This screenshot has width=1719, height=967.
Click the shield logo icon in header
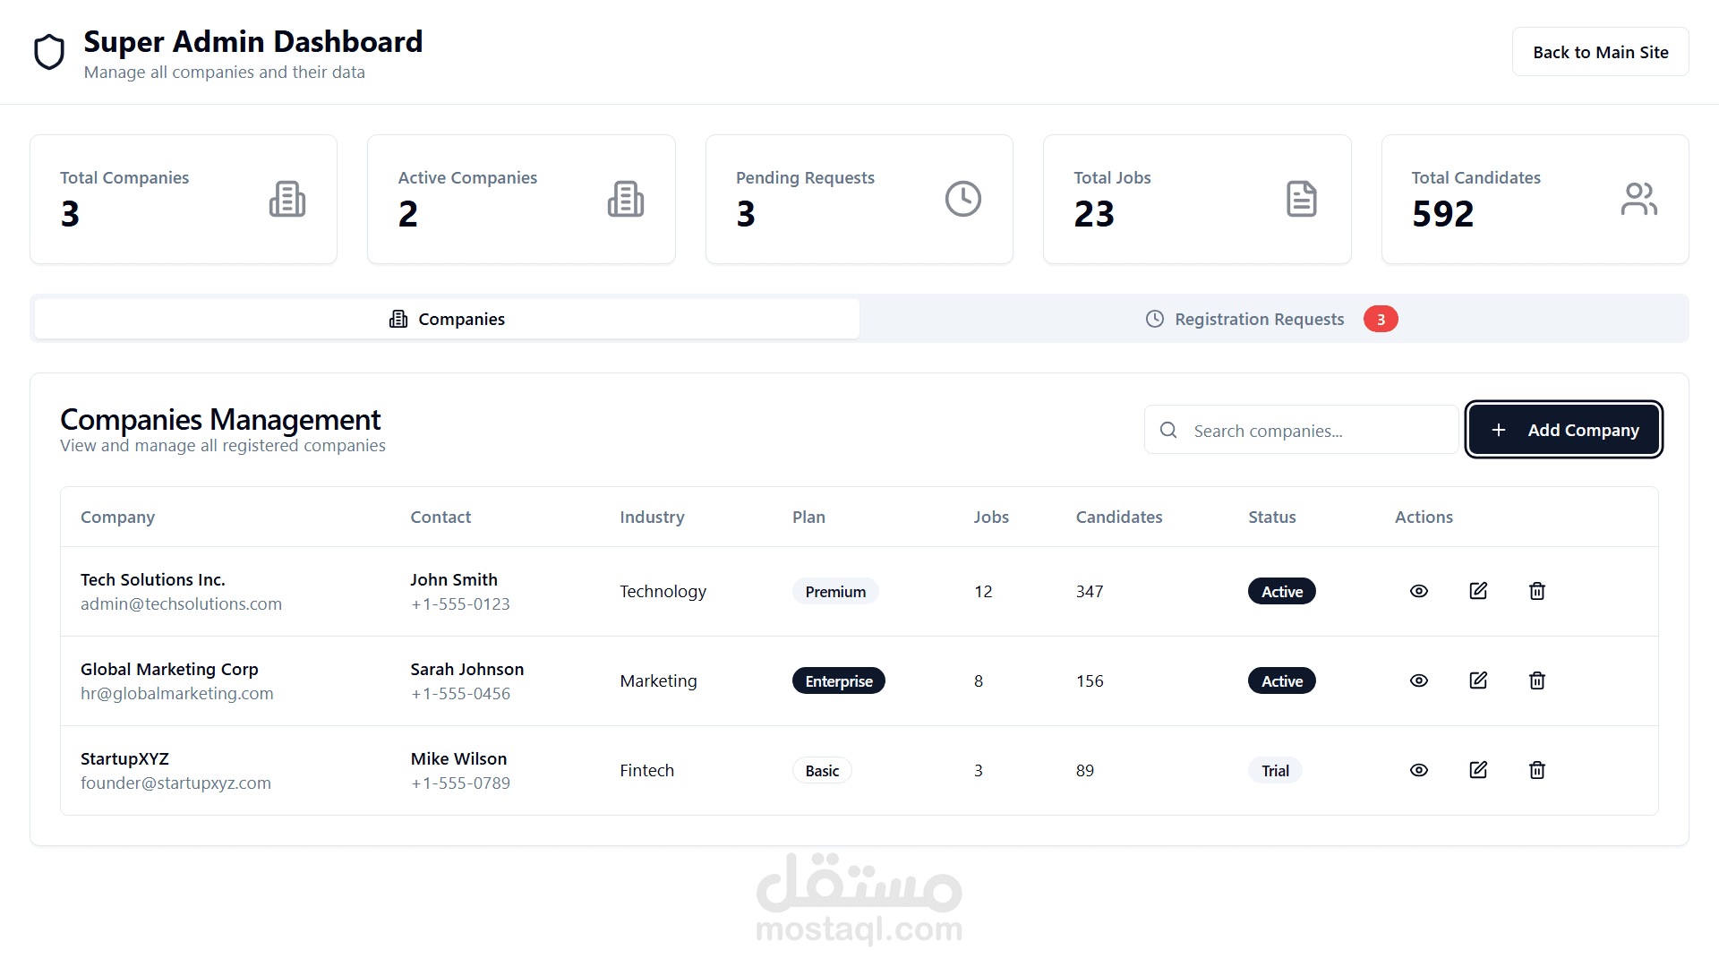coord(49,52)
